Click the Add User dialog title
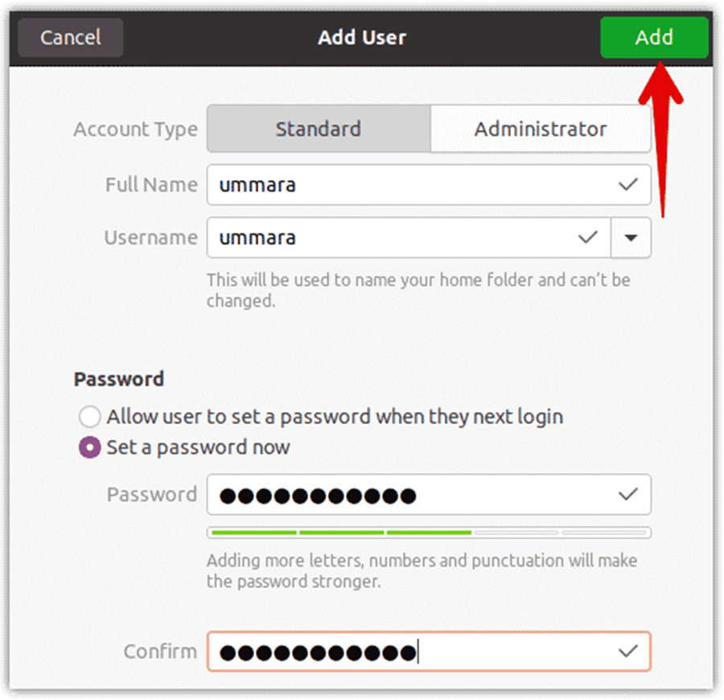724x700 pixels. click(x=362, y=37)
